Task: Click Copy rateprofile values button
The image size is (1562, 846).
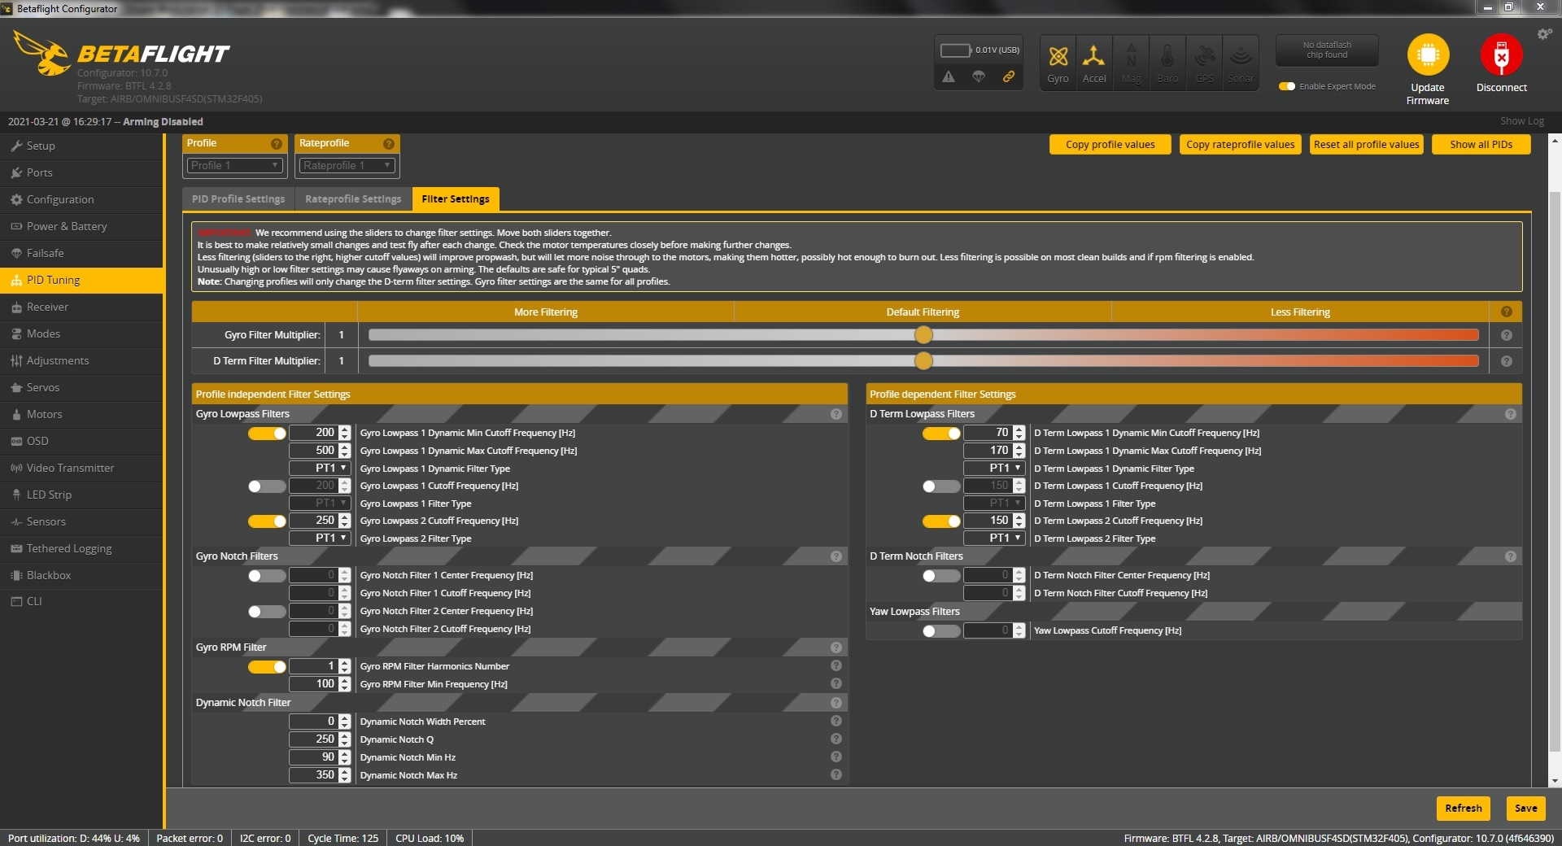Action: (x=1240, y=145)
